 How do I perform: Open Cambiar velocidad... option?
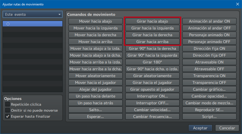152,110
